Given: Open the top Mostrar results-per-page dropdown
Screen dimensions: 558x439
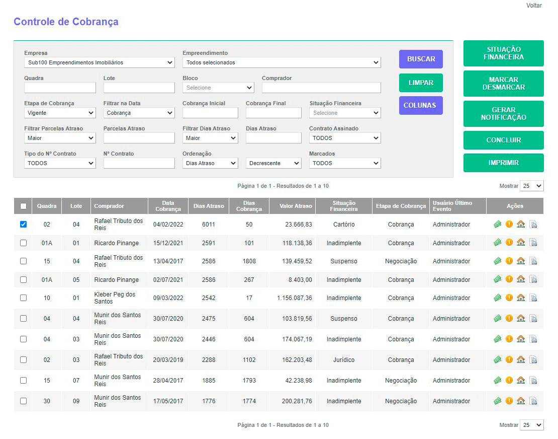Looking at the screenshot, I should 531,186.
